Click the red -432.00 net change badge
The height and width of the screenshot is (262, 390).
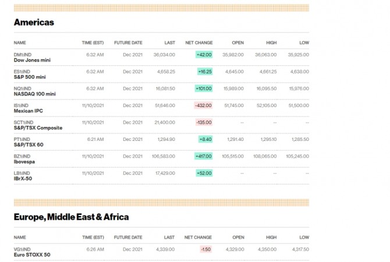pos(203,105)
